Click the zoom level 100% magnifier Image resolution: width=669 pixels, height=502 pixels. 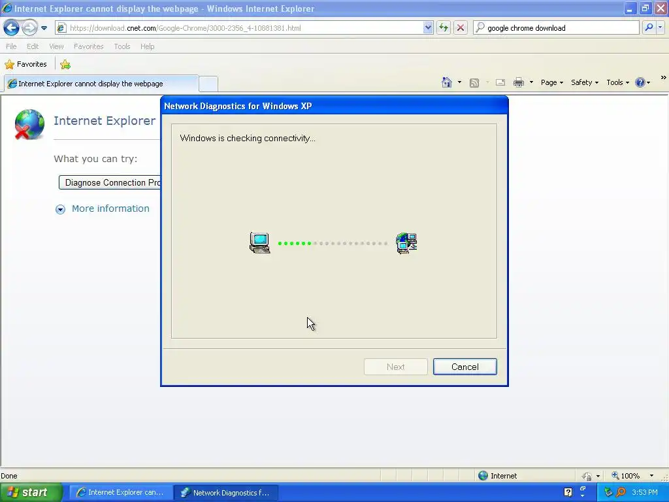coord(625,476)
